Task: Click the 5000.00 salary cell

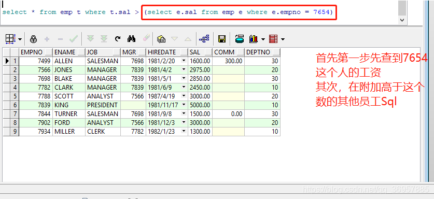Action: click(x=200, y=105)
